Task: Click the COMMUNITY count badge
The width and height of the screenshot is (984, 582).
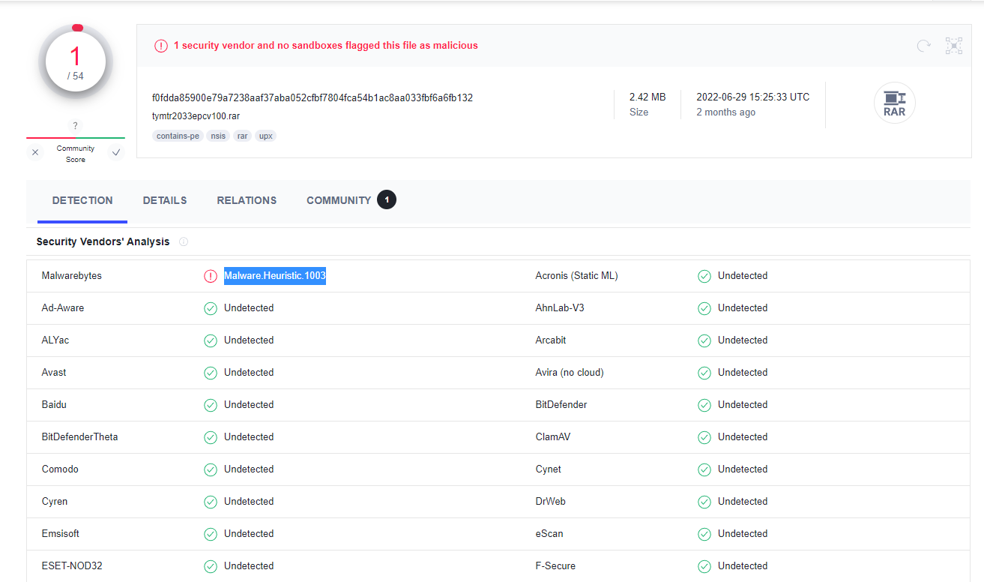Action: (387, 199)
